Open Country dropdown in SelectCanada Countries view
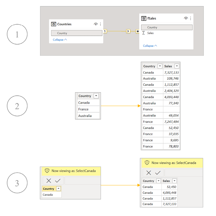Viewport: 216px width, 216px height. click(59, 188)
